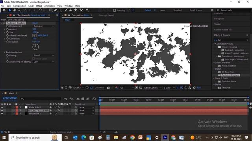Switch to the Standard workspace
This screenshot has width=252, height=141.
pos(177,10)
